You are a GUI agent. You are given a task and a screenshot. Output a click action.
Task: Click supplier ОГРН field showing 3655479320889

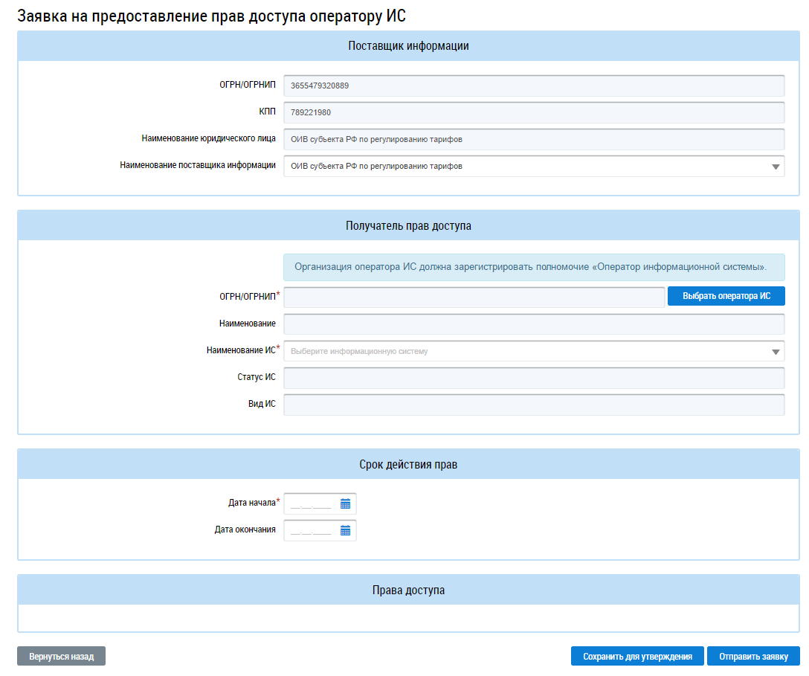[533, 86]
